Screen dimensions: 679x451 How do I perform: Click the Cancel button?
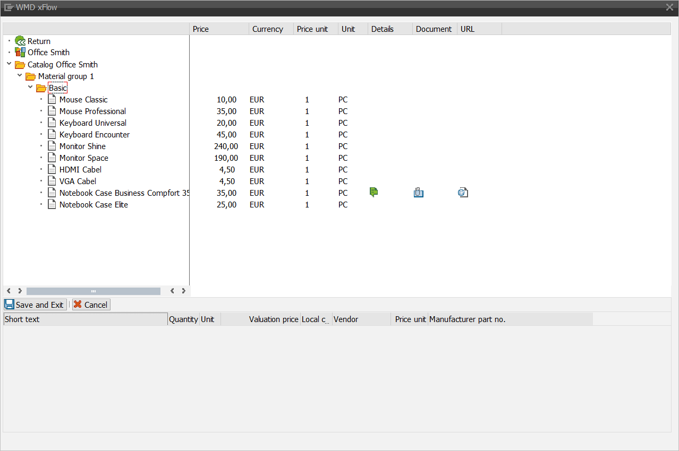click(91, 305)
